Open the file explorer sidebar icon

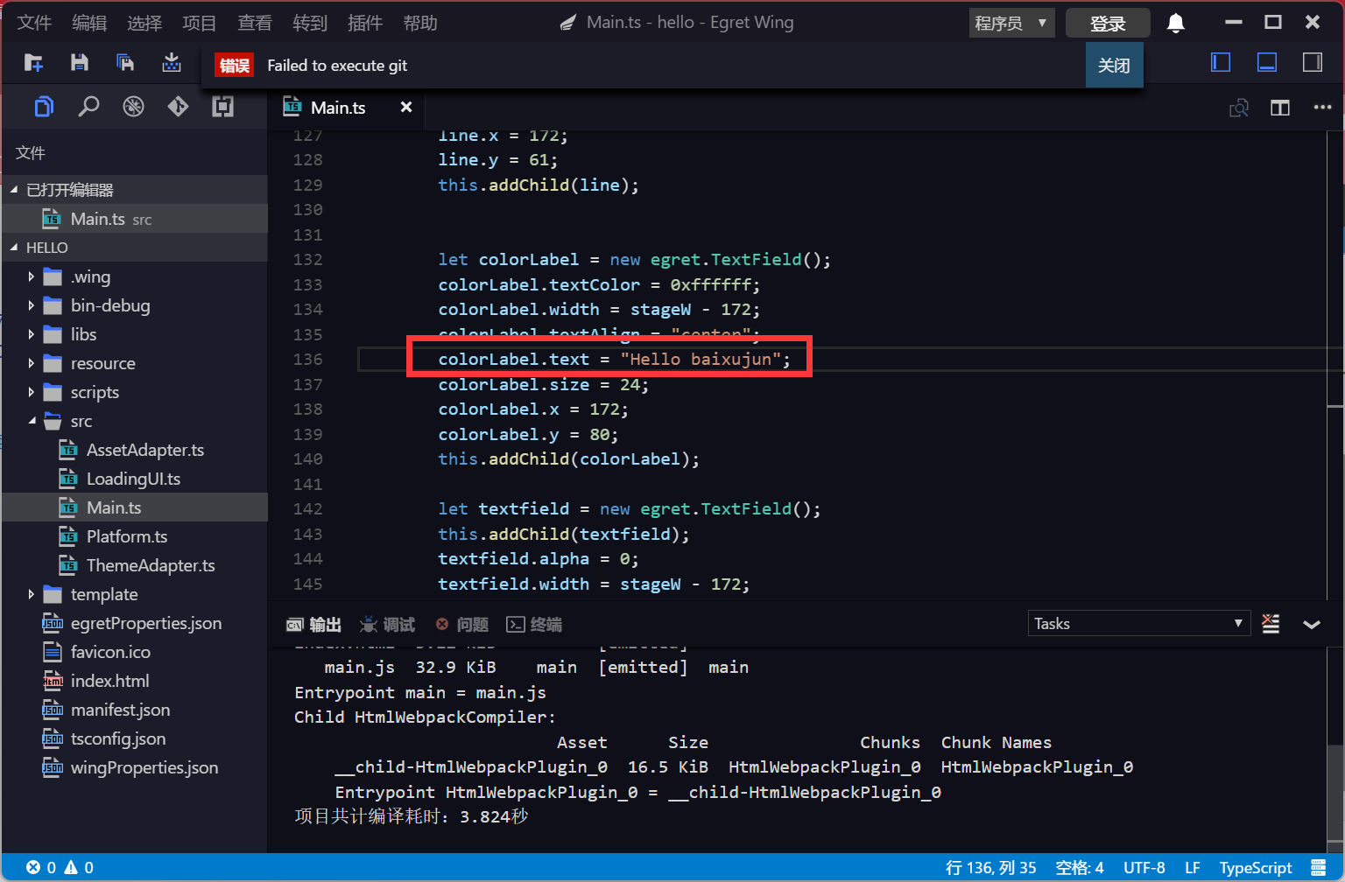pyautogui.click(x=44, y=107)
